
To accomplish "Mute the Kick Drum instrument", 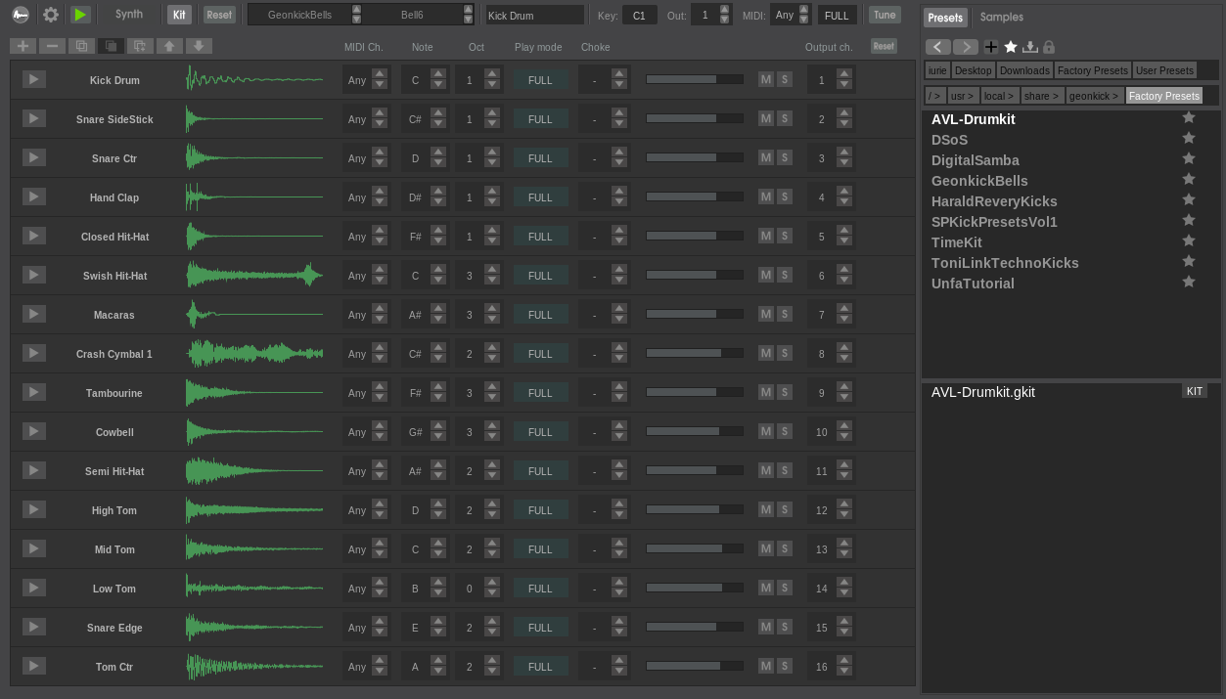I will point(766,79).
